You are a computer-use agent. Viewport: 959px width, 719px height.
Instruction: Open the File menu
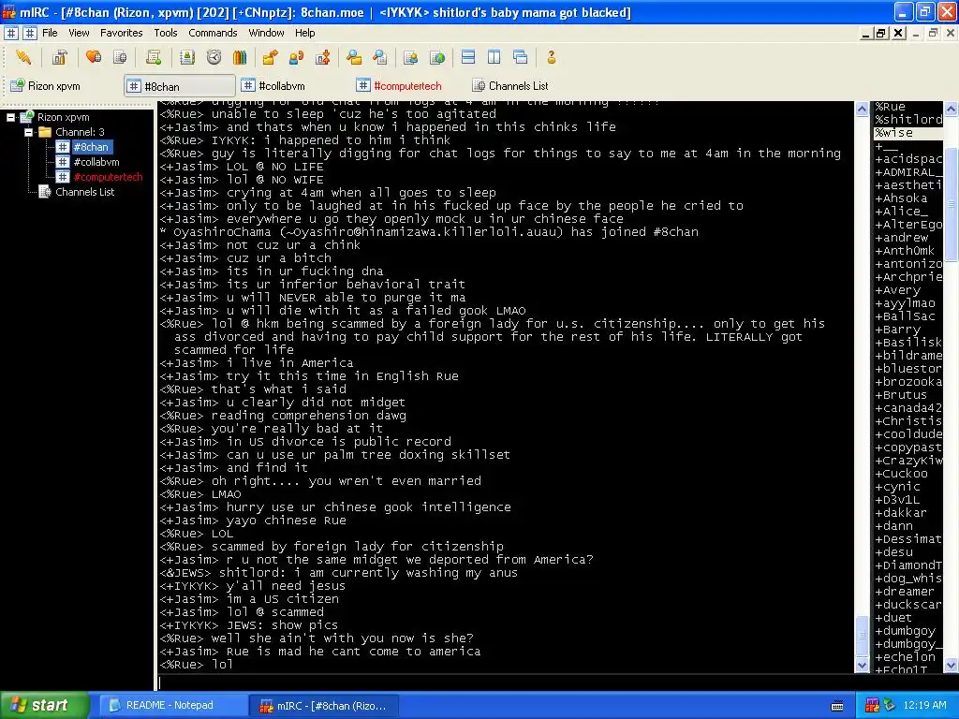coord(50,33)
